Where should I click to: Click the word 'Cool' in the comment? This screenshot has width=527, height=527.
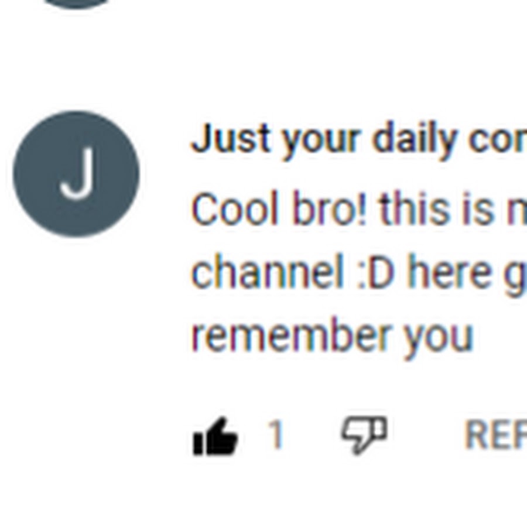click(x=235, y=208)
